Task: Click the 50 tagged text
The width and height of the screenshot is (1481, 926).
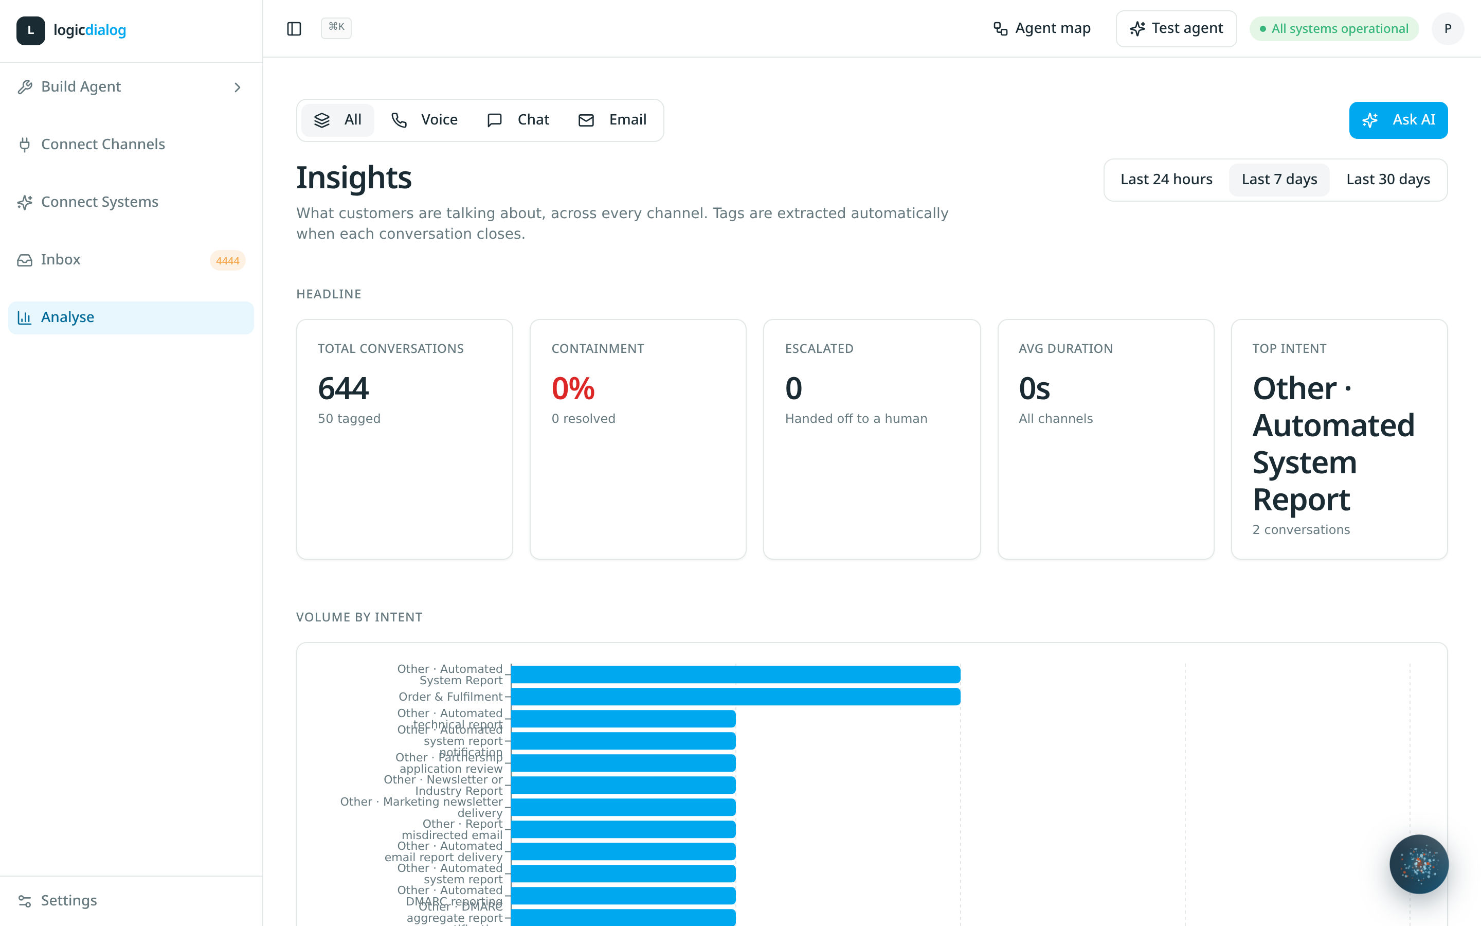Action: coord(349,419)
